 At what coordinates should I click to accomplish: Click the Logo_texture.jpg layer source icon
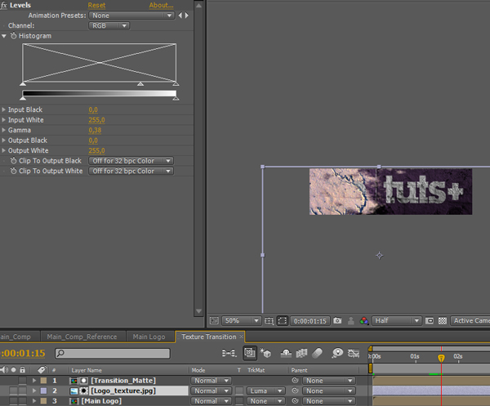[x=74, y=391]
